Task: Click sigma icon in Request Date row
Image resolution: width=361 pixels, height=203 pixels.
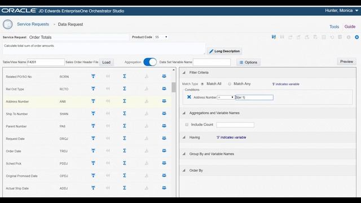Action: [124, 138]
